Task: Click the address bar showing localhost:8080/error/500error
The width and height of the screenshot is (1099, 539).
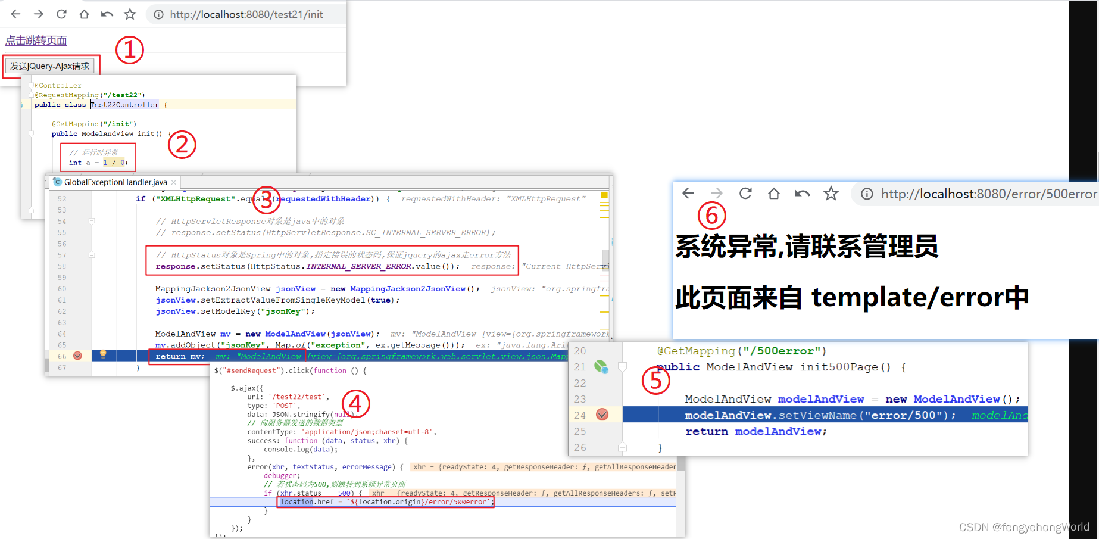Action: (975, 194)
